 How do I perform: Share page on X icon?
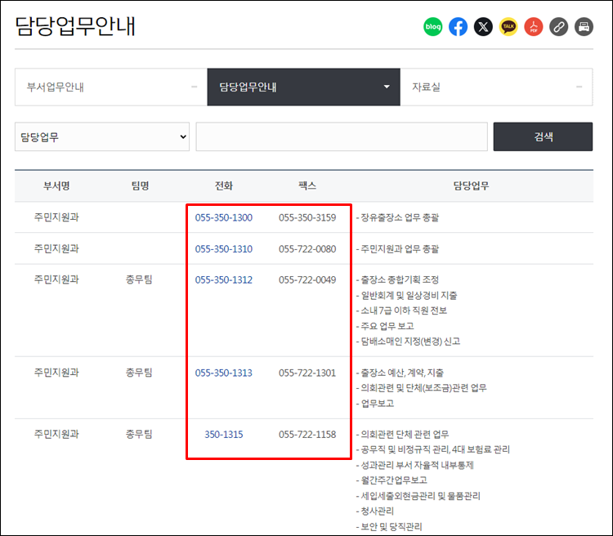(x=483, y=27)
